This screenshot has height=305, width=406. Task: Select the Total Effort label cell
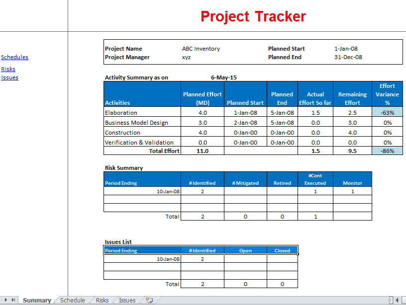[142, 151]
